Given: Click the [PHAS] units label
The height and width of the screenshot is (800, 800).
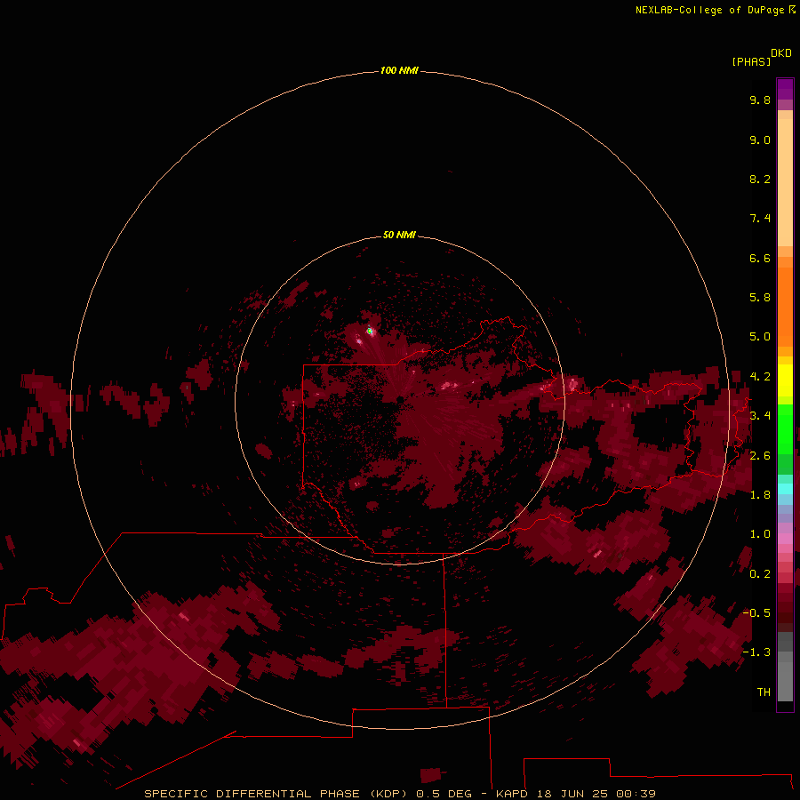Looking at the screenshot, I should (751, 61).
